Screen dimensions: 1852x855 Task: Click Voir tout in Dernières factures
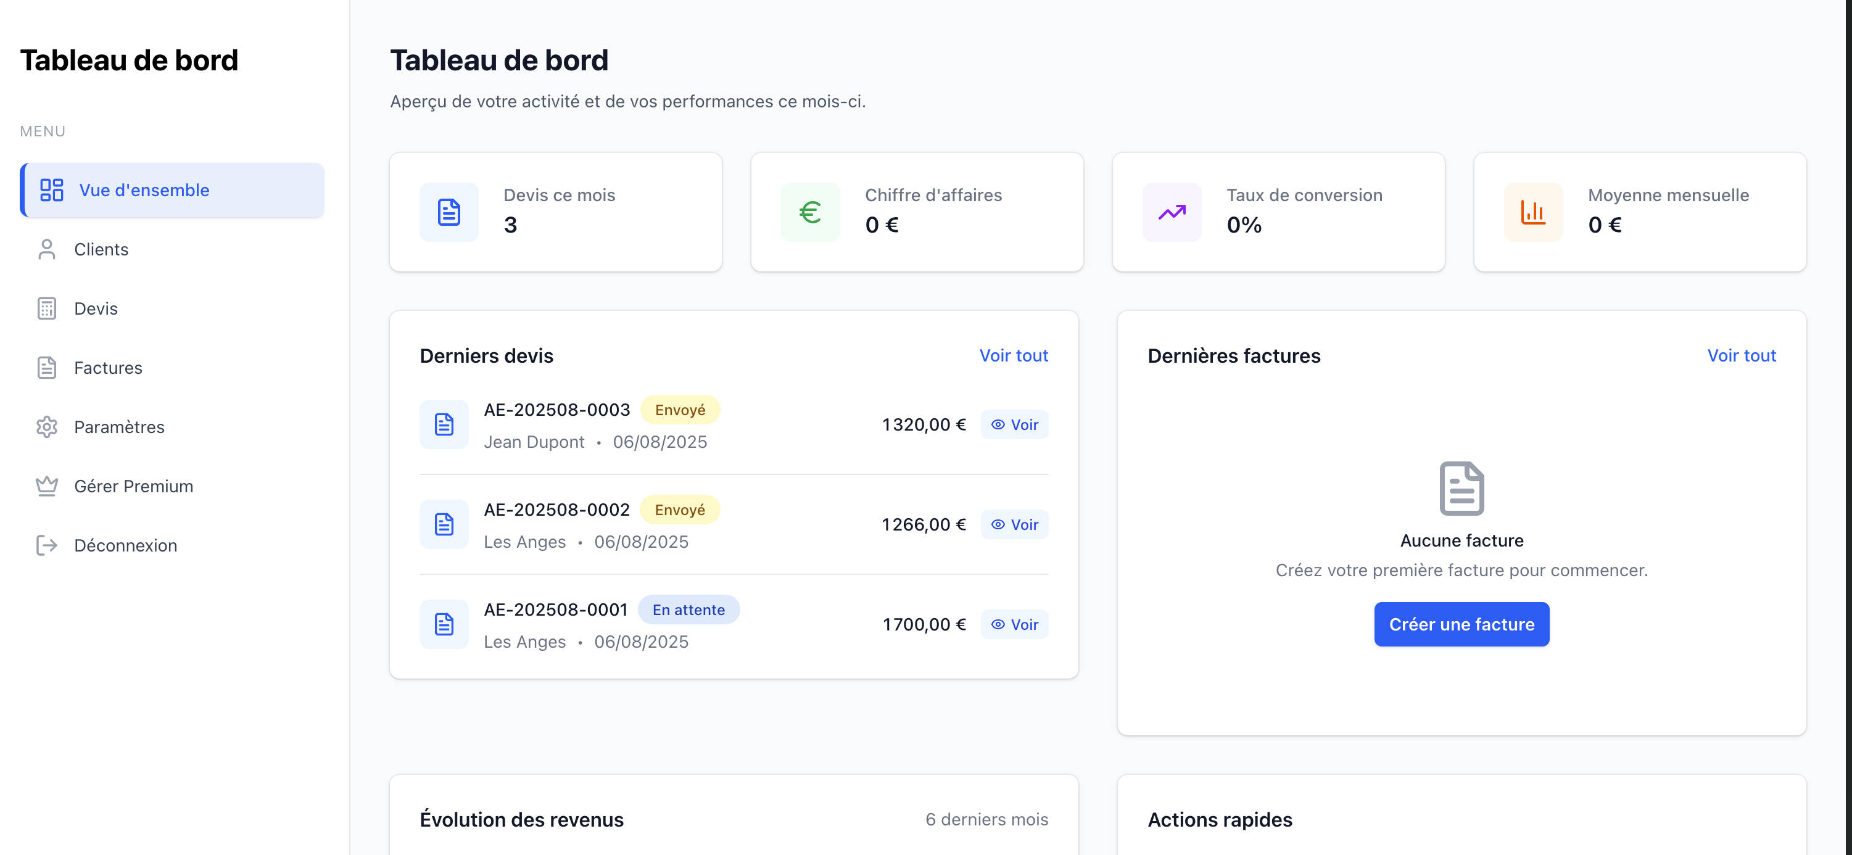[1742, 355]
